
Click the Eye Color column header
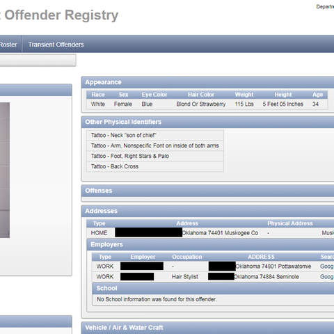click(x=154, y=95)
